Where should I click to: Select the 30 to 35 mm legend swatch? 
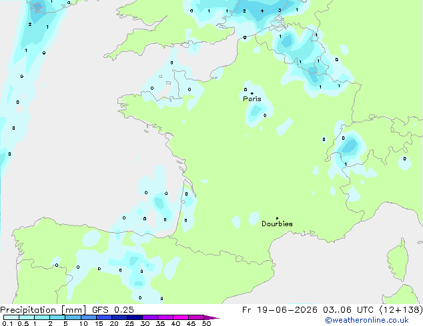(x=150, y=317)
